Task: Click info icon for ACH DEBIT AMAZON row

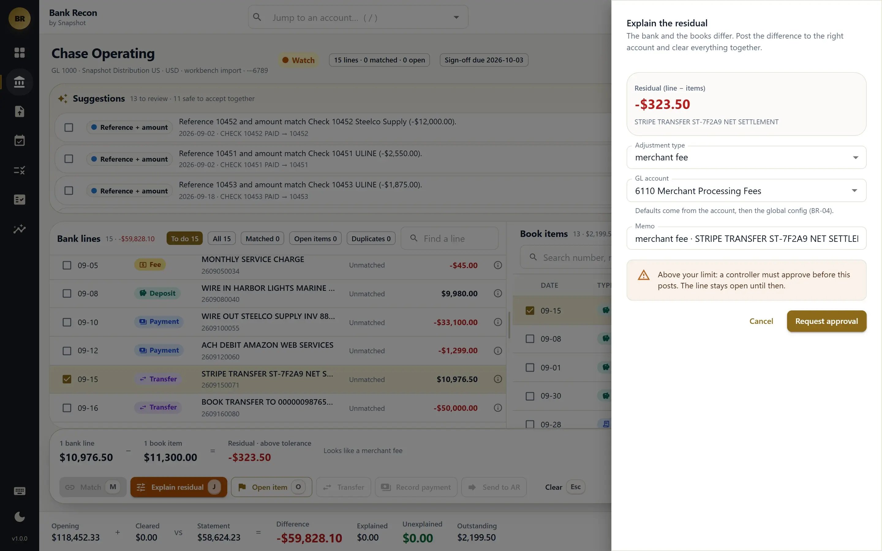Action: (x=498, y=350)
